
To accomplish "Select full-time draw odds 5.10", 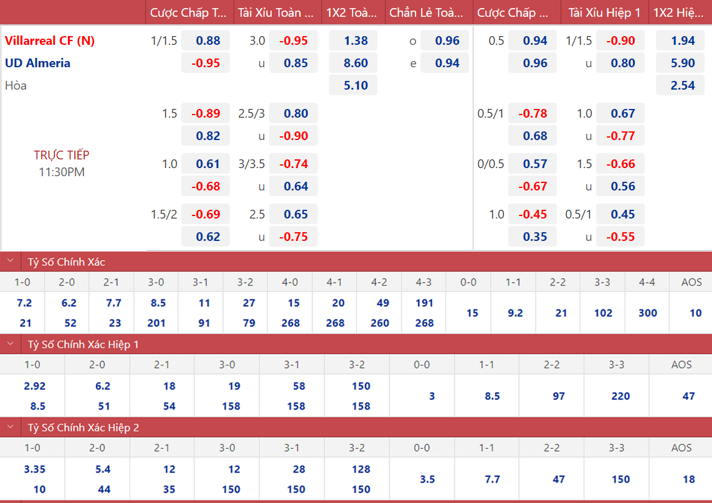I will click(353, 85).
